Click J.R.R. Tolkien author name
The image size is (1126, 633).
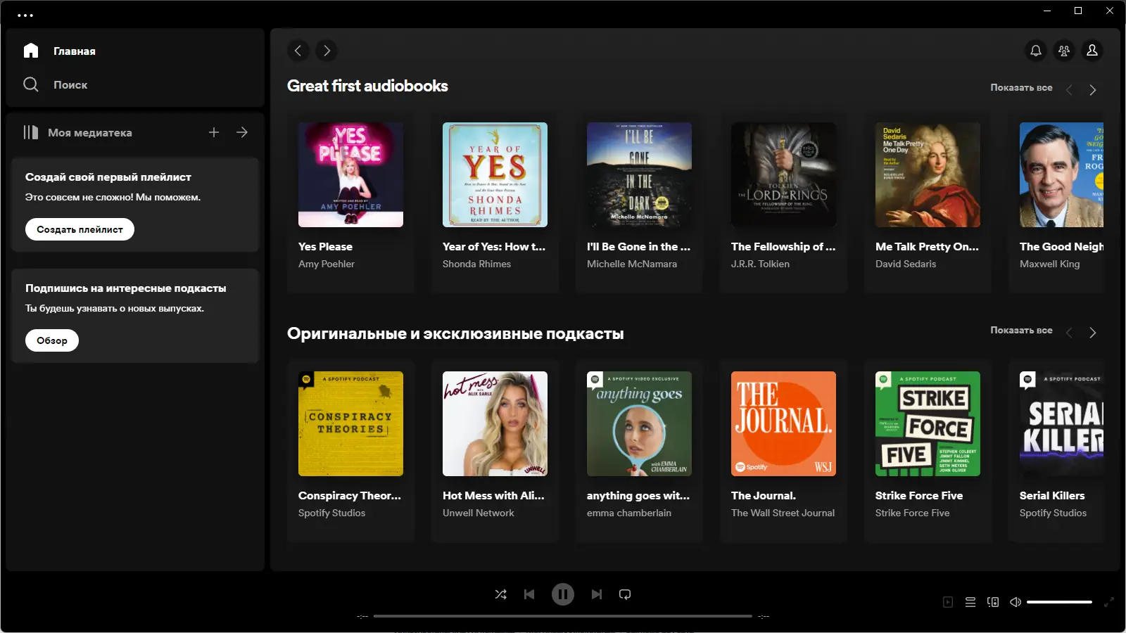tap(760, 264)
